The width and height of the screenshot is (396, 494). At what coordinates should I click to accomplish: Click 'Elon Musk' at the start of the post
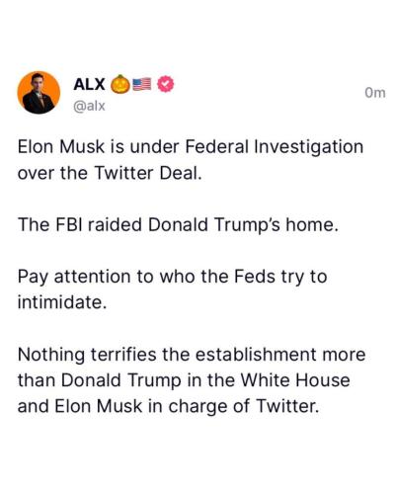61,147
